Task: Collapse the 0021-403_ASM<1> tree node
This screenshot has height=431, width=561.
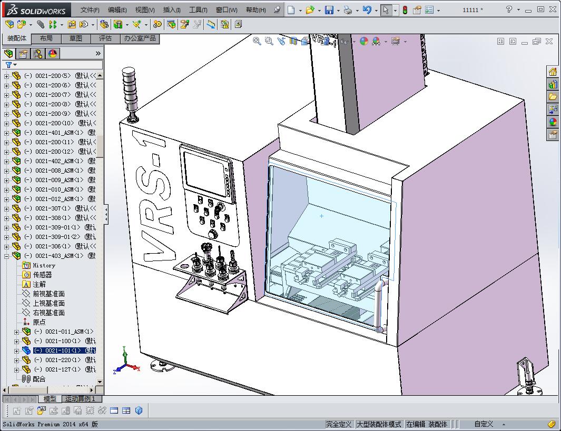Action: pyautogui.click(x=7, y=256)
